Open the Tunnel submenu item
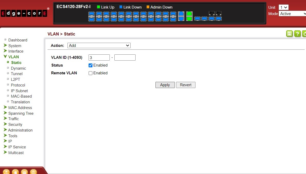The height and width of the screenshot is (174, 306). coord(17,74)
